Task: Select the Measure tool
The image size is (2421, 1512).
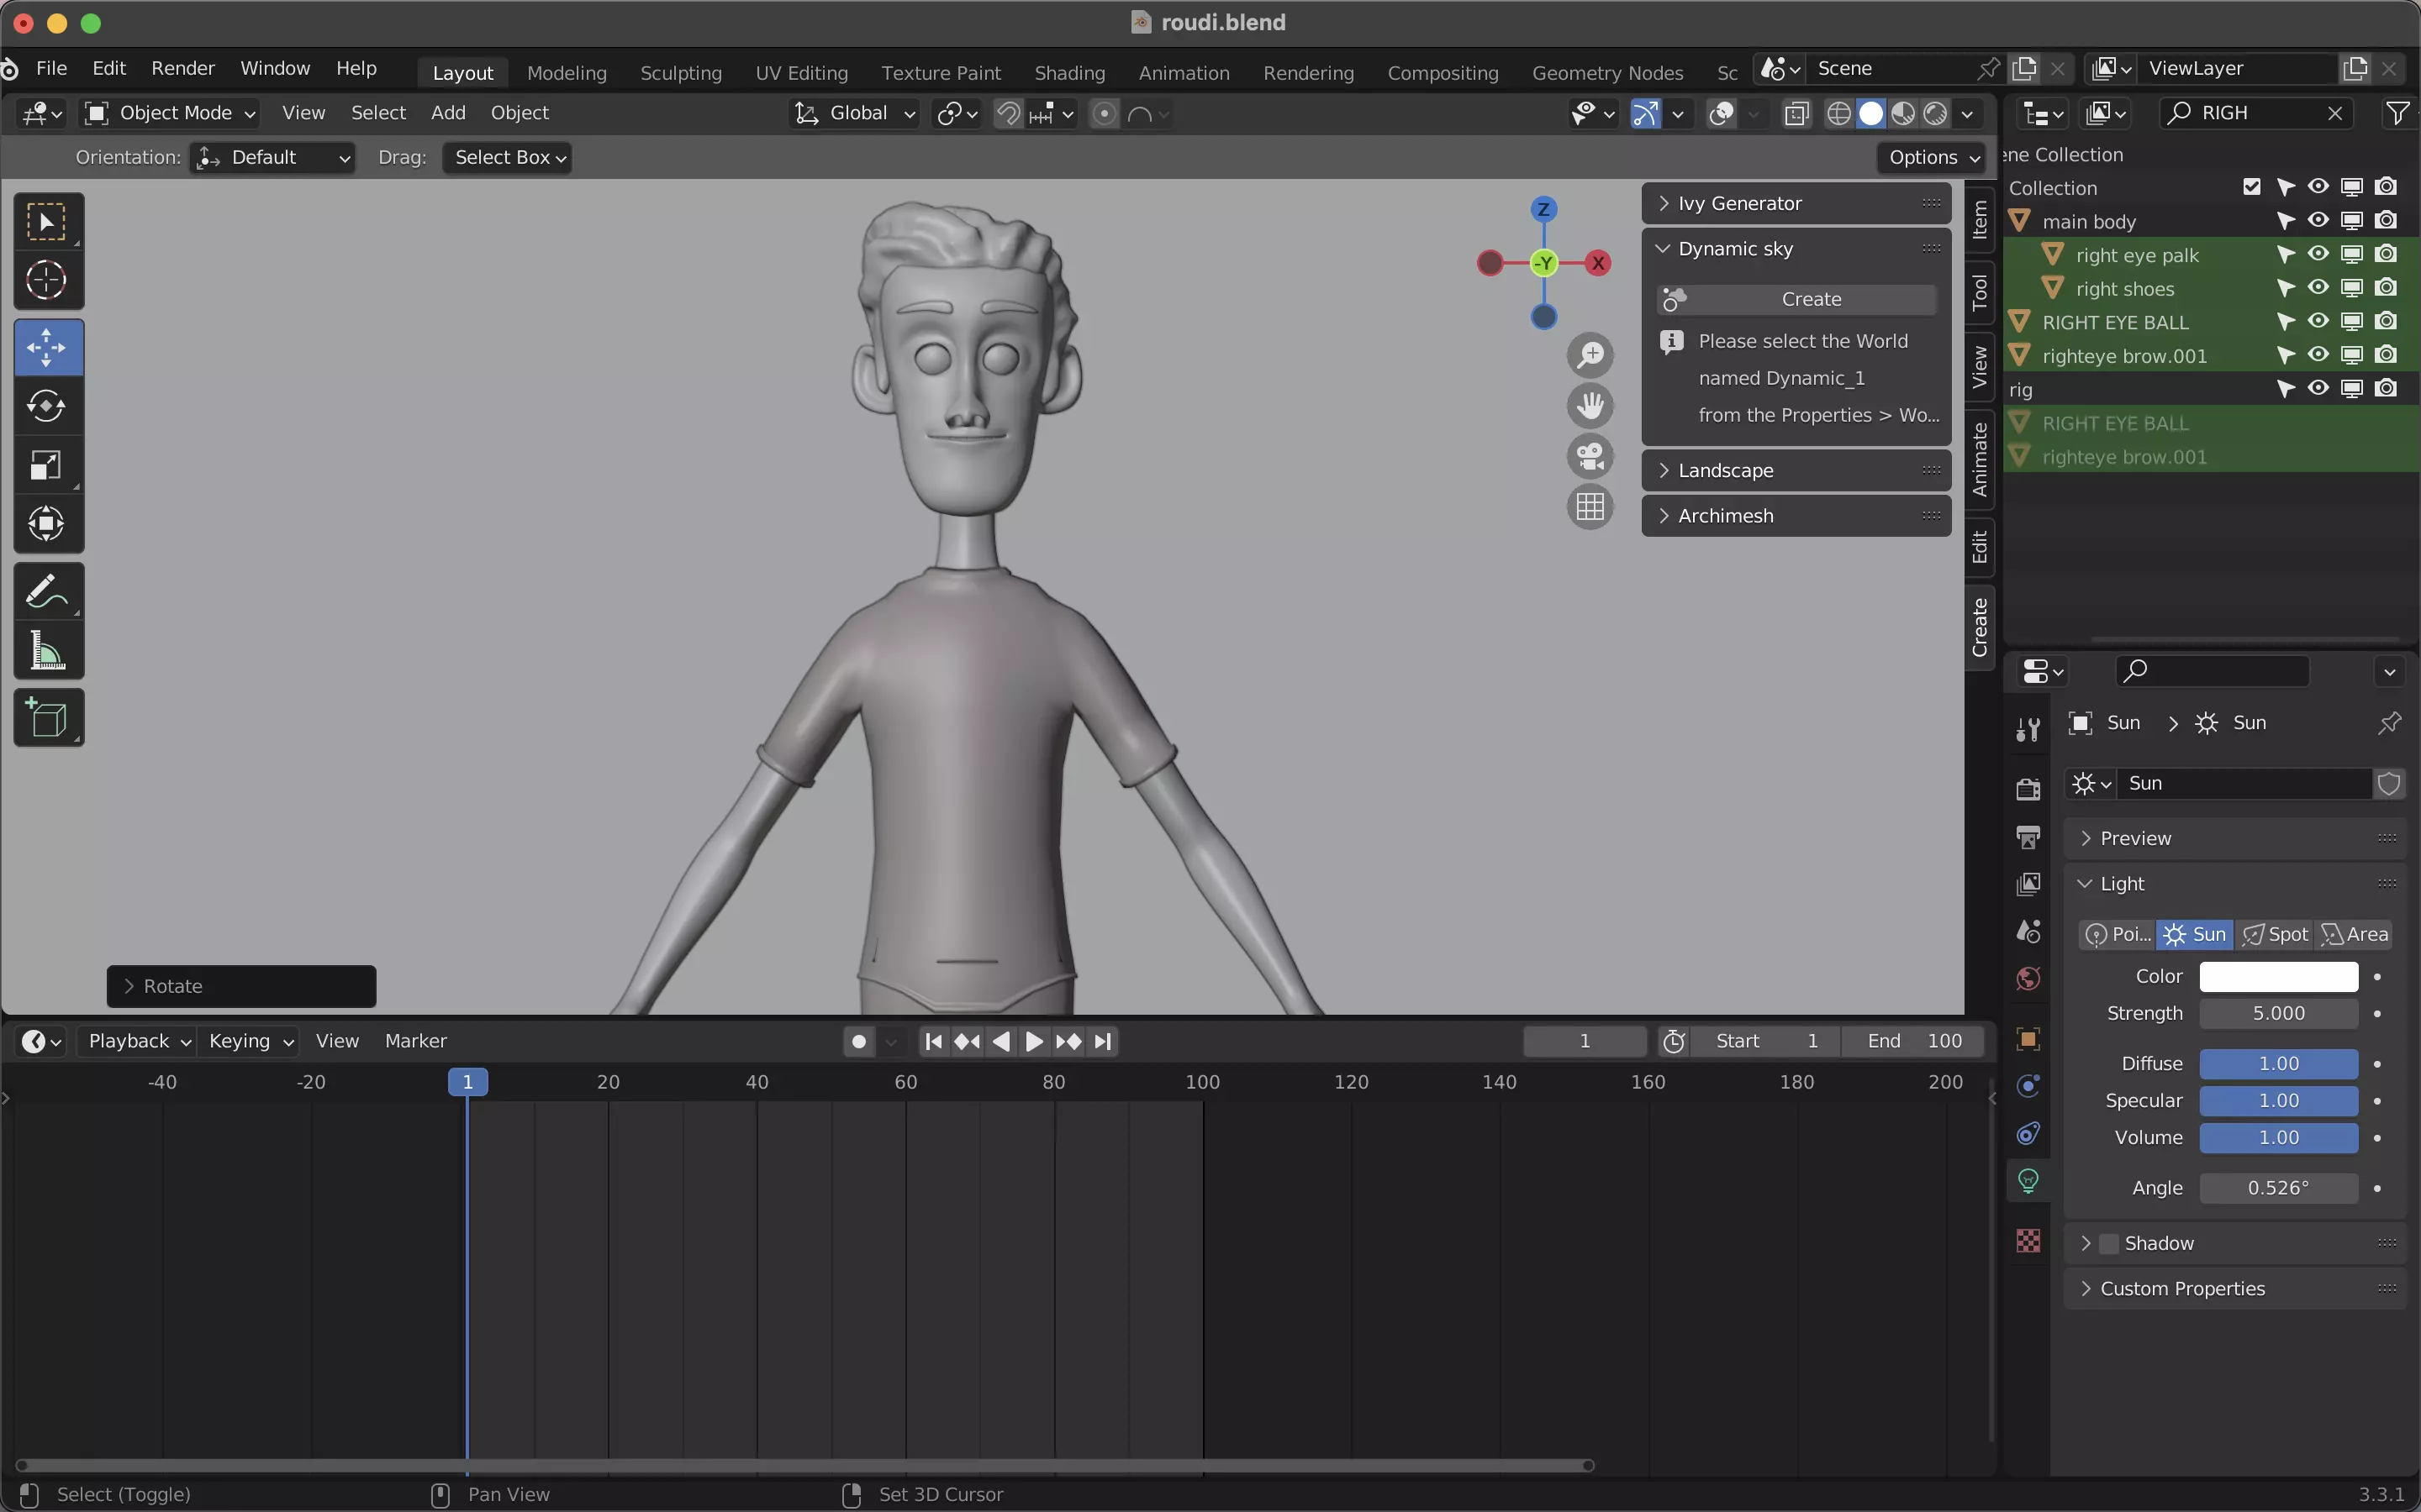Action: coord(47,650)
